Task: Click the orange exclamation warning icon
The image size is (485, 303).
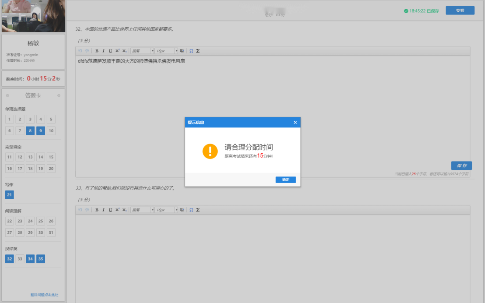Action: click(210, 151)
